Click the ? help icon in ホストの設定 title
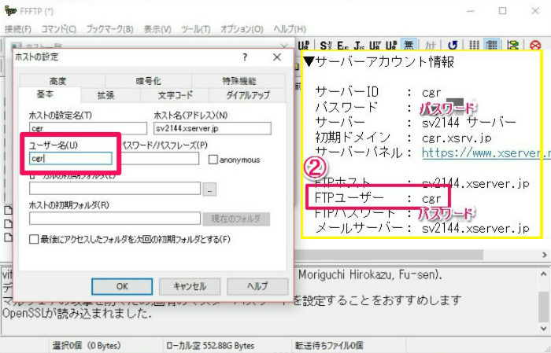Image resolution: width=551 pixels, height=353 pixels. point(245,57)
